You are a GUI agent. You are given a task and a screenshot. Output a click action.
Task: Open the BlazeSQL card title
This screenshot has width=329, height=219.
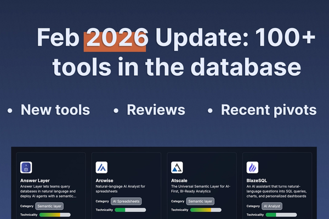[257, 181]
